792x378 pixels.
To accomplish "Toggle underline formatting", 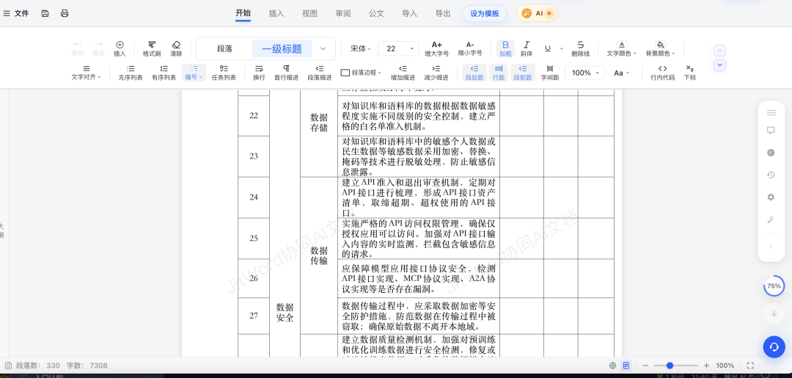I will 548,48.
